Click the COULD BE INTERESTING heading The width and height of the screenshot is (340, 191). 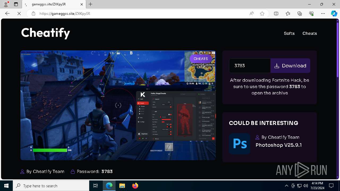[263, 123]
